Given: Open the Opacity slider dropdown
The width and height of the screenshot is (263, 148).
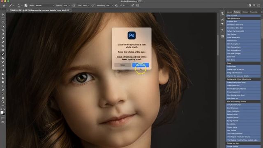Looking at the screenshot, I should (x=69, y=5).
